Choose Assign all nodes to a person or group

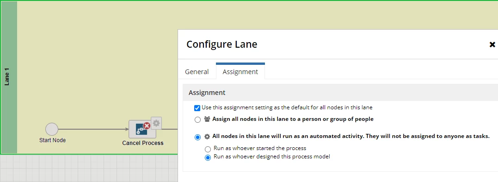197,119
